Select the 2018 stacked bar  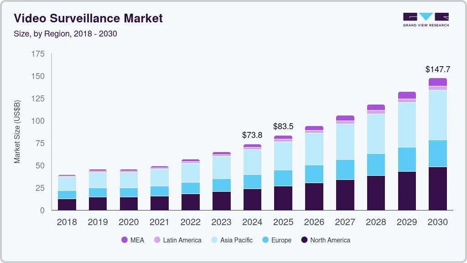click(67, 193)
